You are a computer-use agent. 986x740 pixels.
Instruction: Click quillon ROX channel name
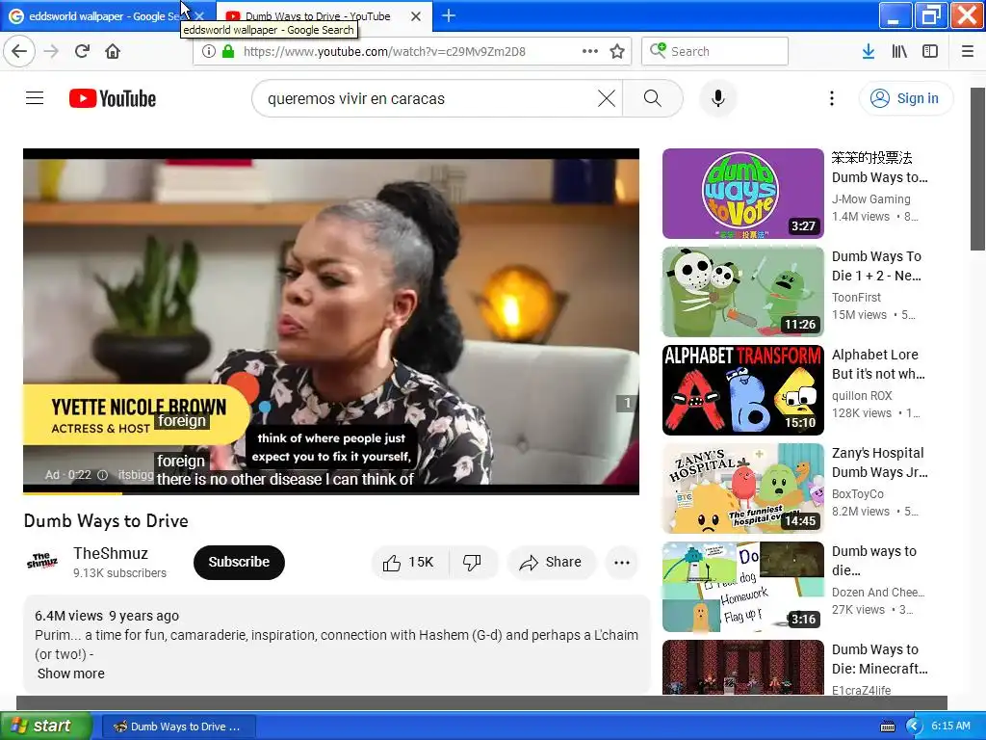pyautogui.click(x=862, y=395)
